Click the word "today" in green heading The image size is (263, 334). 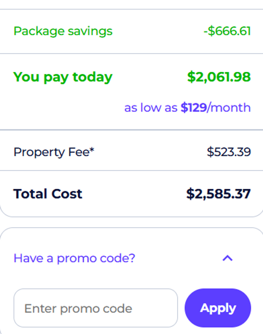point(92,77)
